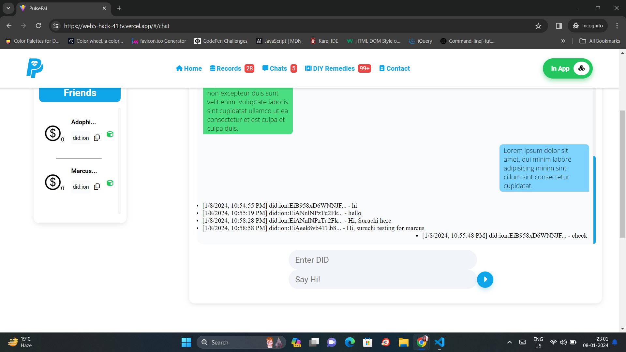Screen dimensions: 626x352
Task: Expand the bookmarks overflow chevron
Action: point(563,41)
